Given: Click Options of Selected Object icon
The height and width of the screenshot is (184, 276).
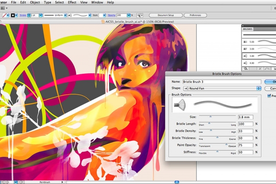Looking at the screenshot, I should tap(267, 69).
